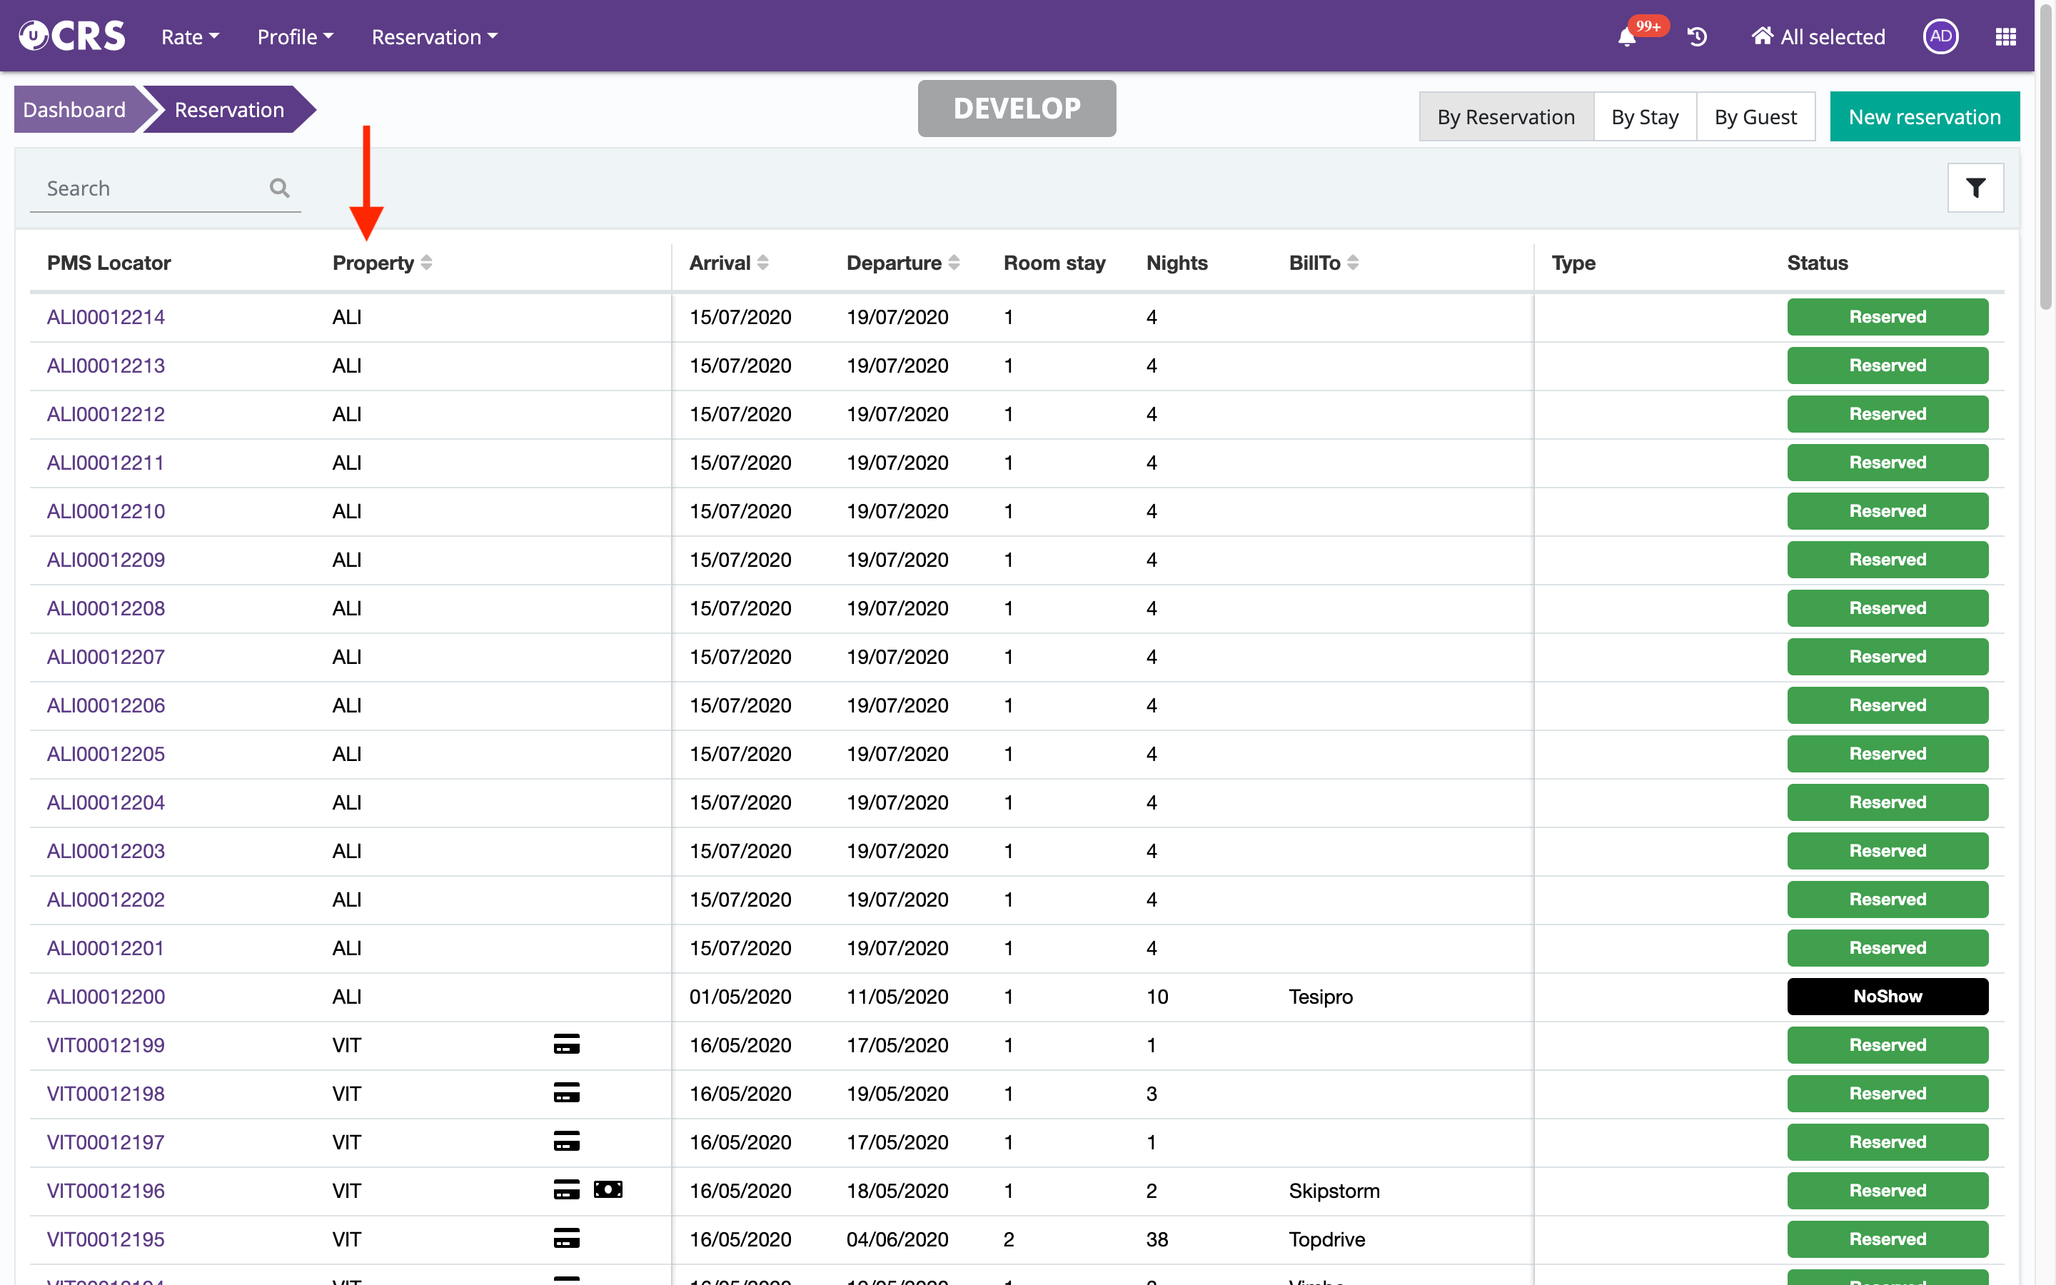Expand the Rate menu
The width and height of the screenshot is (2056, 1285).
coord(191,37)
